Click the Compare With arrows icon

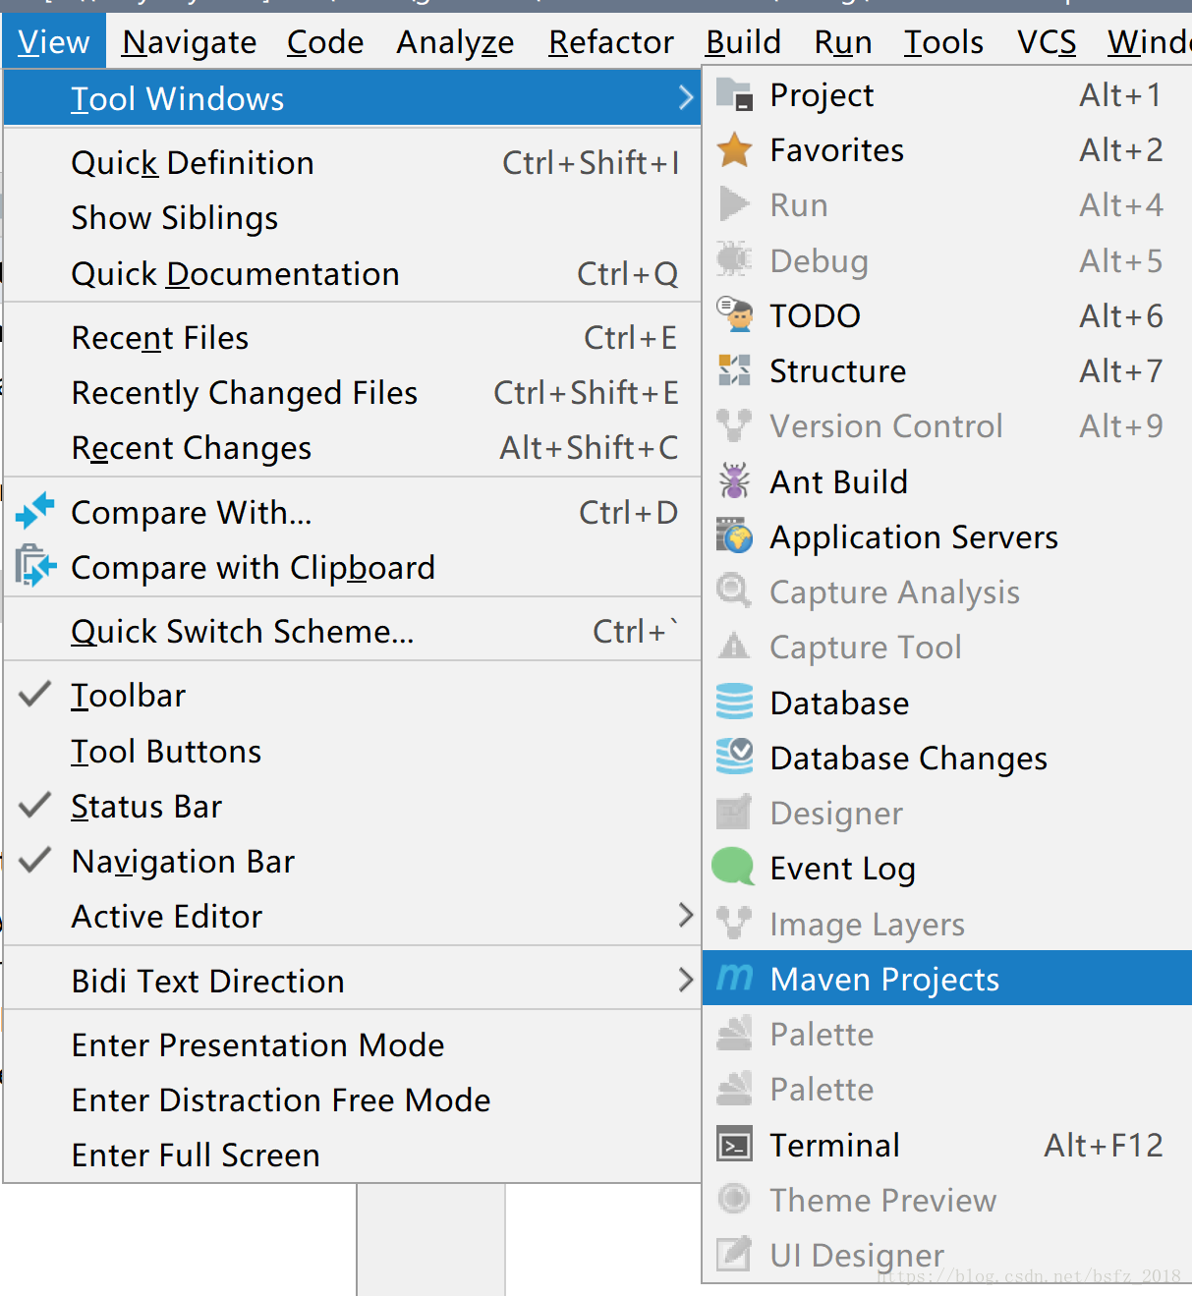click(x=35, y=512)
